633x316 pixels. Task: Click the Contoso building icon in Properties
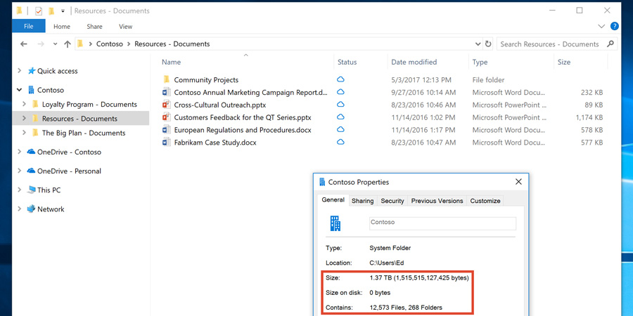click(x=335, y=223)
